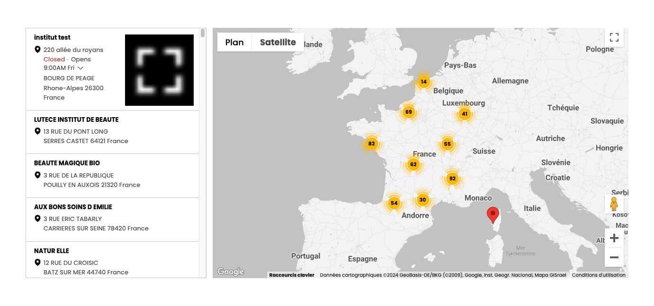The width and height of the screenshot is (654, 306).
Task: Click the institut test image thumbnail
Action: (x=159, y=70)
